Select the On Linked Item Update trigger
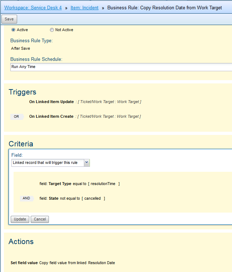The height and width of the screenshot is (272, 232). tap(51, 102)
